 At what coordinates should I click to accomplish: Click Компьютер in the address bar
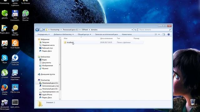(x=55, y=30)
